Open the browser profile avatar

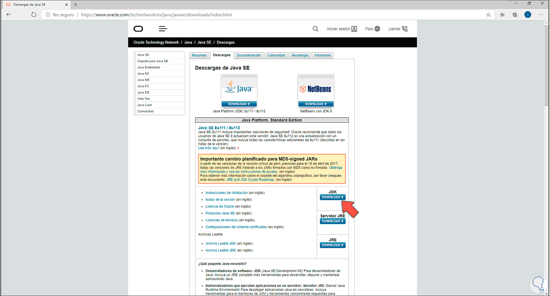pyautogui.click(x=528, y=15)
